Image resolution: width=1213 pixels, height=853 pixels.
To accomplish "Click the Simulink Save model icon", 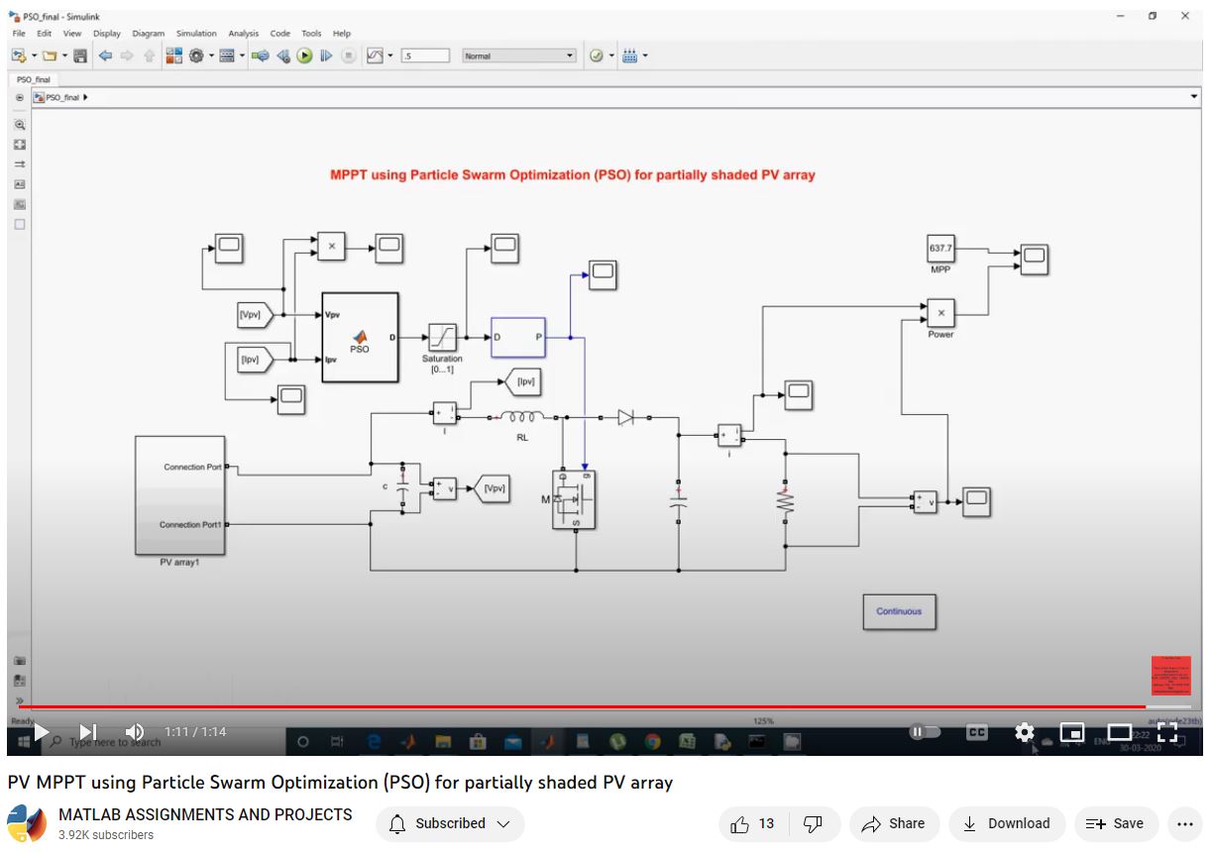I will pyautogui.click(x=80, y=56).
